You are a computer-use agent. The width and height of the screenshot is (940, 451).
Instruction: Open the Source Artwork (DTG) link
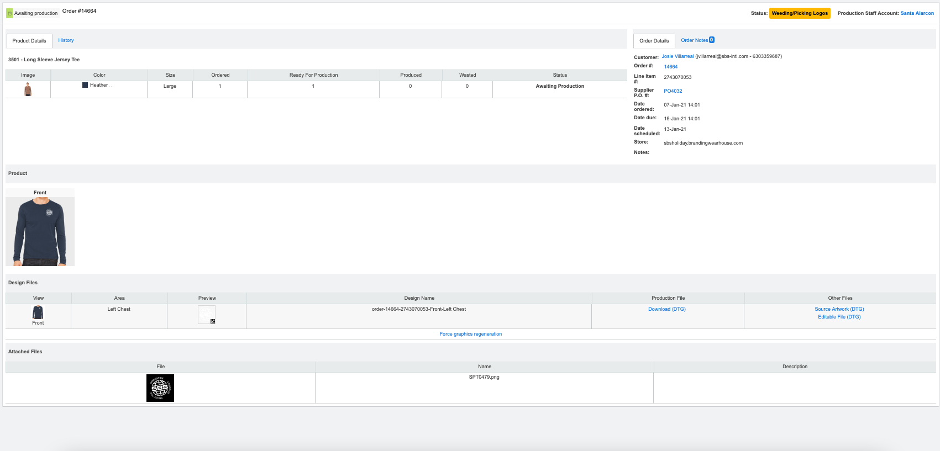[839, 309]
